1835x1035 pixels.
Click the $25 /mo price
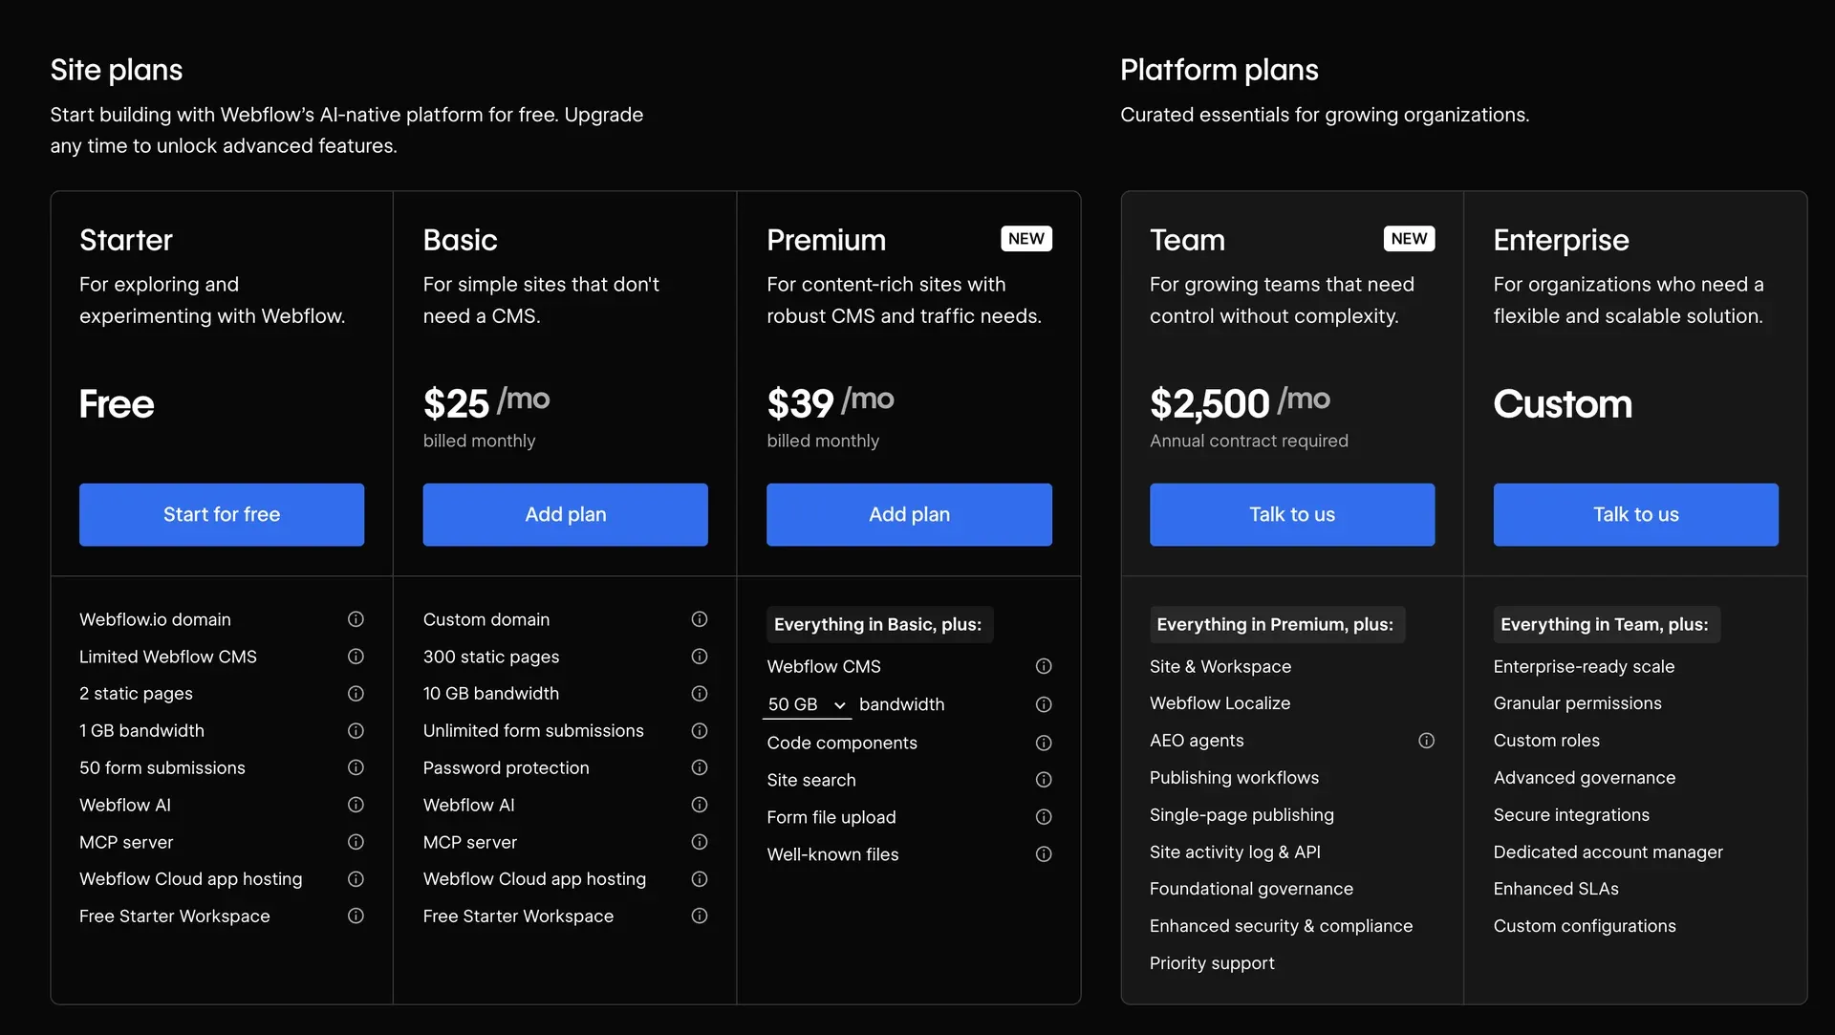(x=486, y=402)
